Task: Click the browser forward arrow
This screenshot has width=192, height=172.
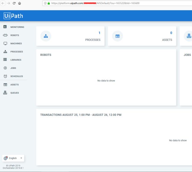Action: (x=9, y=3)
